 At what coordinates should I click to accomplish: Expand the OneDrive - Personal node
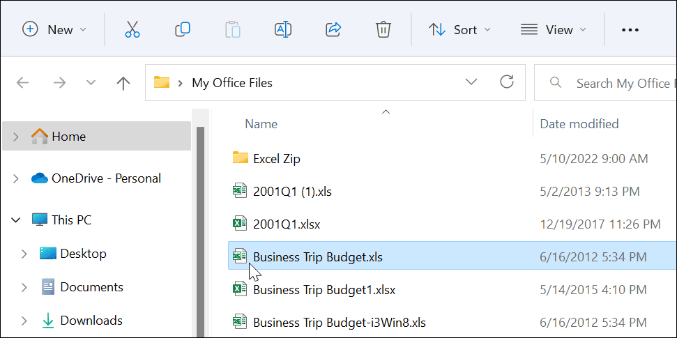point(16,179)
